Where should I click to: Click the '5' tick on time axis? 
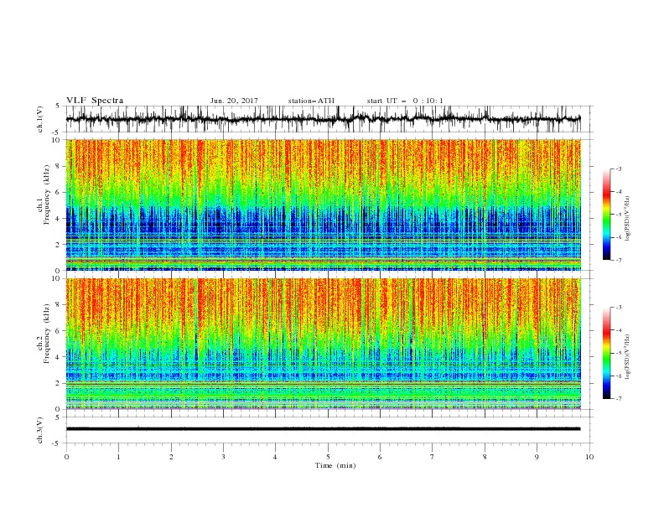tap(328, 457)
